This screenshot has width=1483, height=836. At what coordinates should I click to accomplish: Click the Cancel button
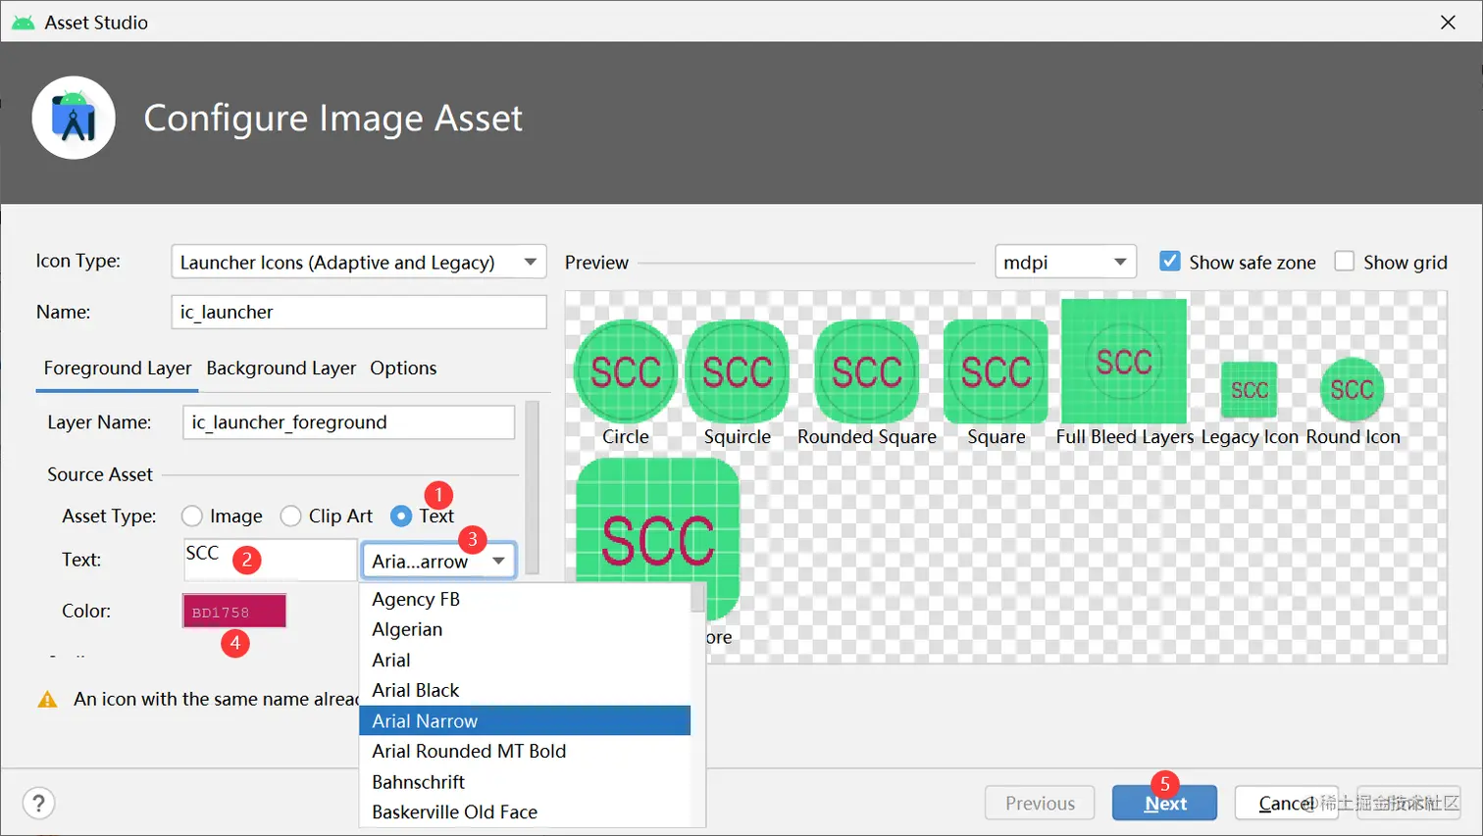[1286, 803]
